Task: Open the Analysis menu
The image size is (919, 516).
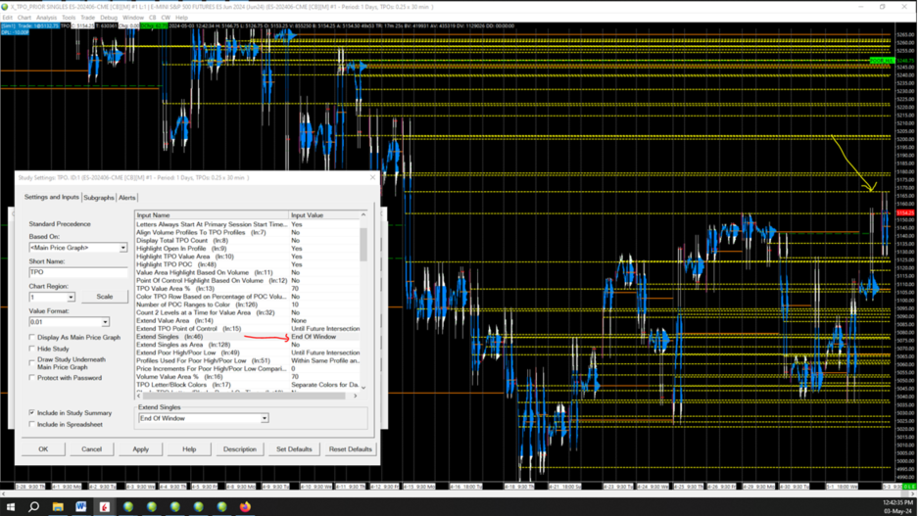Action: (x=46, y=18)
